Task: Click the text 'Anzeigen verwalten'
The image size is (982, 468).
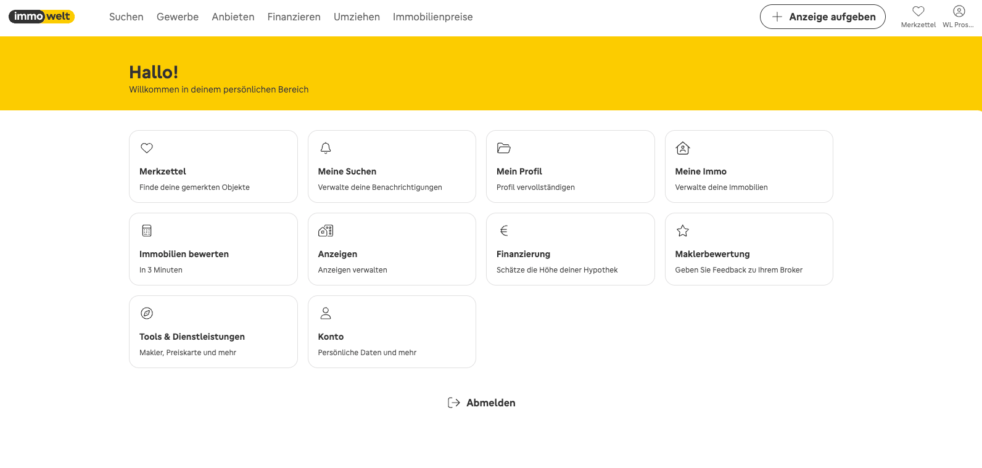Action: point(352,270)
